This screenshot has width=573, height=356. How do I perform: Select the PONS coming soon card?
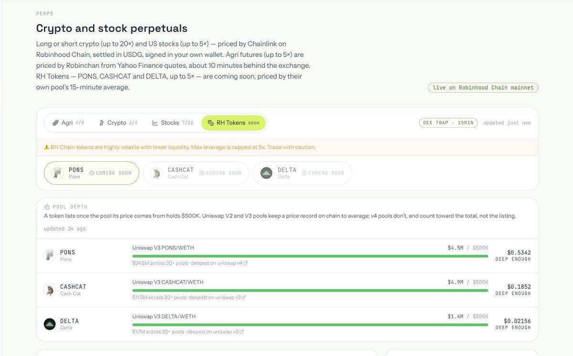pyautogui.click(x=91, y=173)
